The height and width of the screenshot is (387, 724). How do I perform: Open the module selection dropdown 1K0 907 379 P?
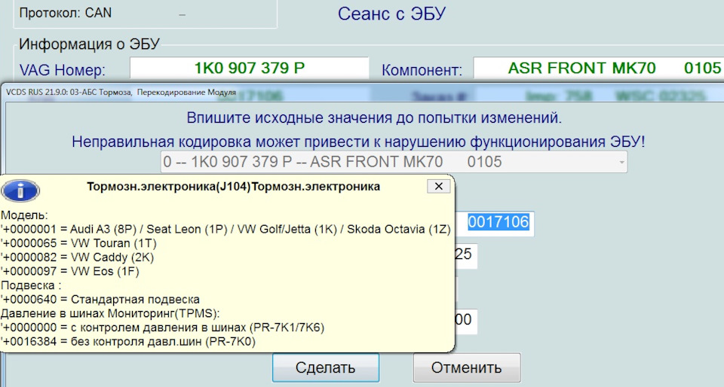pyautogui.click(x=394, y=162)
